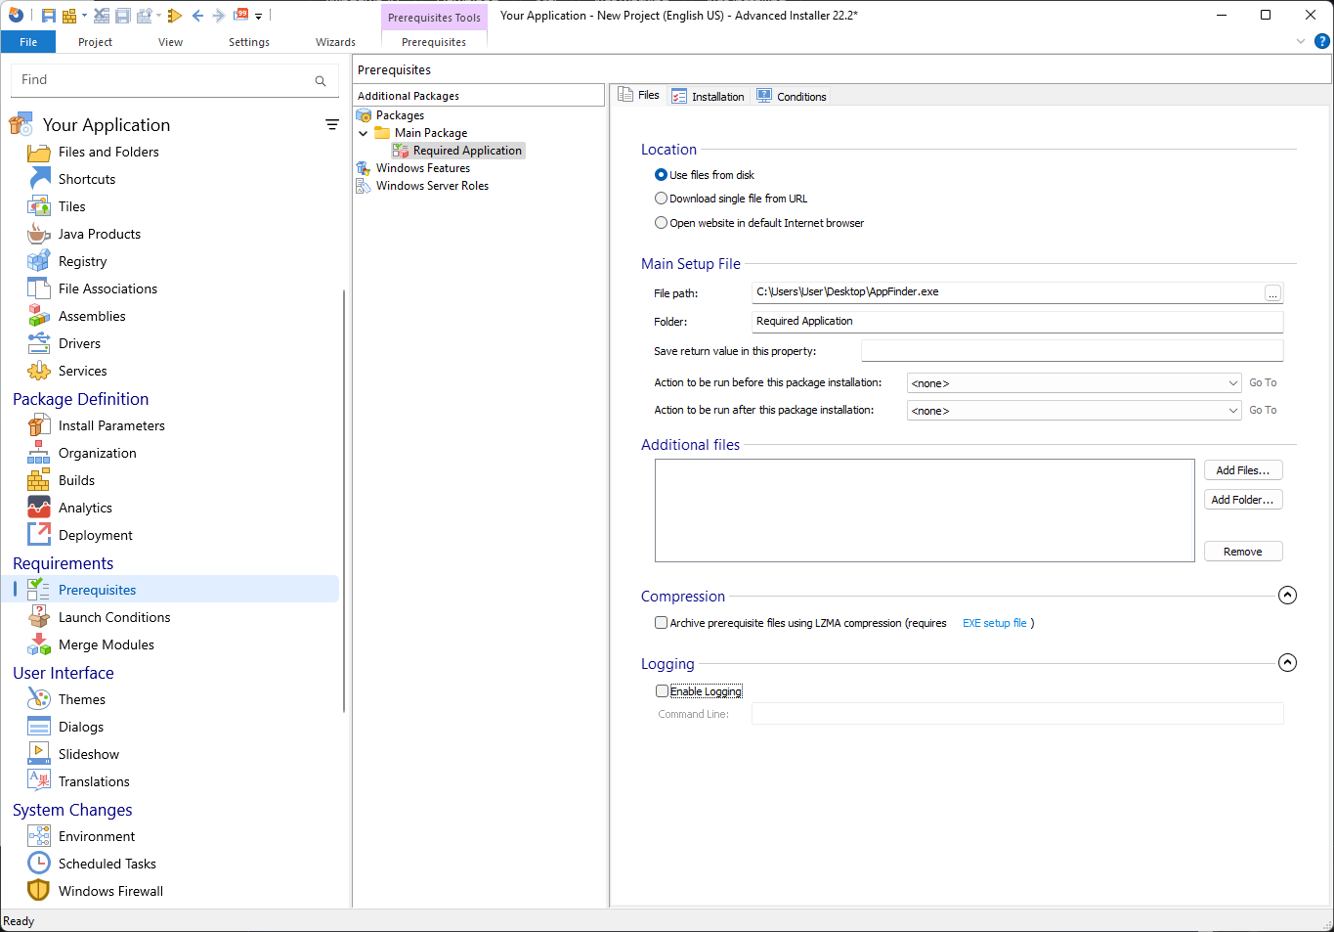Image resolution: width=1334 pixels, height=932 pixels.
Task: Enable Archive prerequisite files LZMA compression checkbox
Action: (x=662, y=623)
